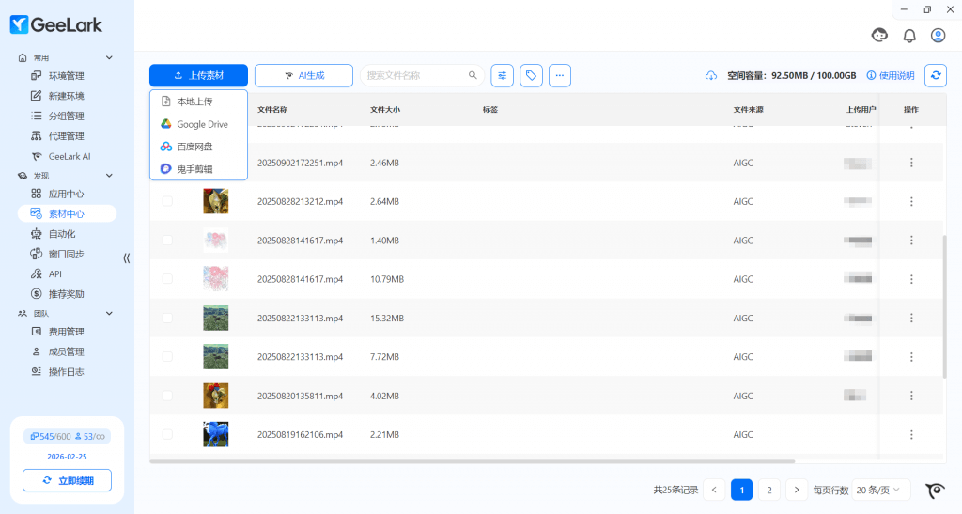
Task: Tick the checkbox for 20250828213212.mp4
Action: [x=167, y=201]
